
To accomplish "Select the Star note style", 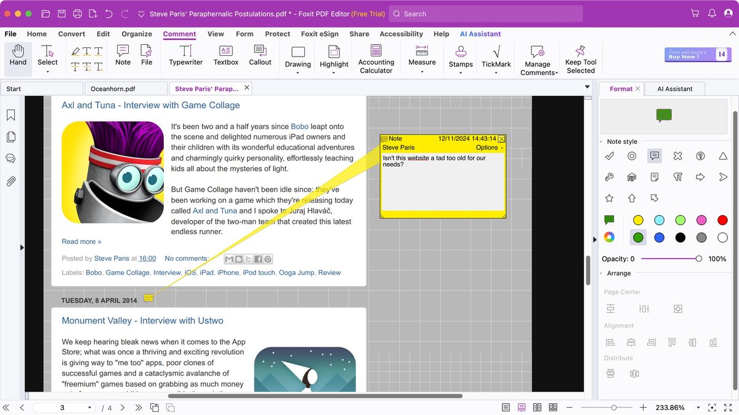I will tap(609, 198).
